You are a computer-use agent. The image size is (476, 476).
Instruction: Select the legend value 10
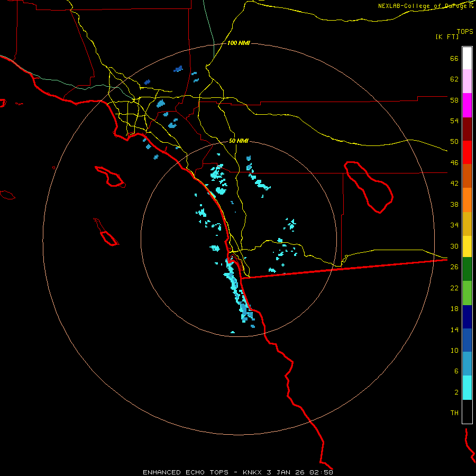454,350
